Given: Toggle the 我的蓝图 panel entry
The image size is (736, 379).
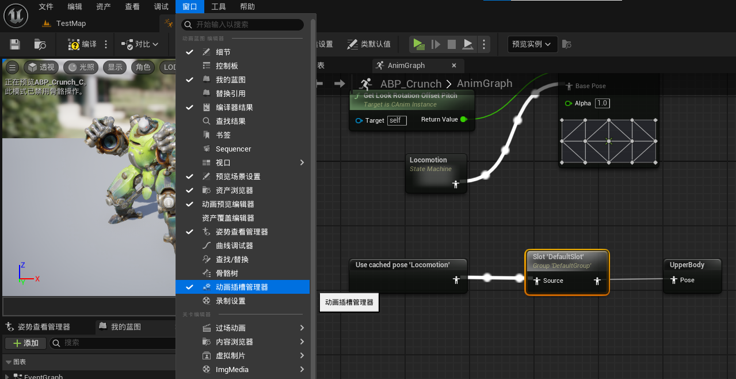Looking at the screenshot, I should (242, 79).
